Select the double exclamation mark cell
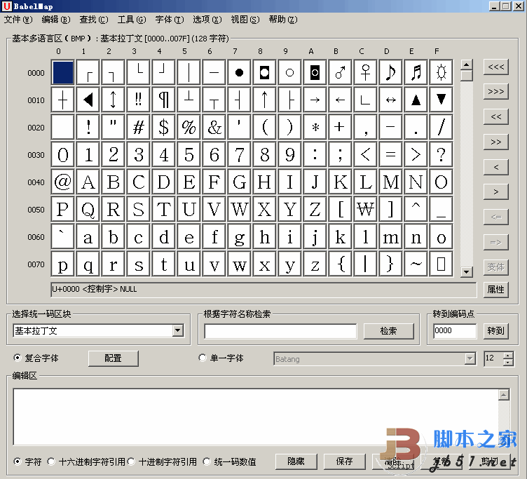527x479 pixels. pyautogui.click(x=139, y=100)
